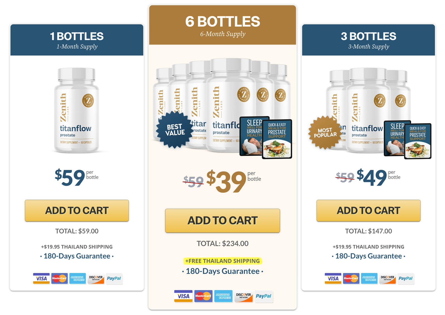445x315 pixels.
Task: Add the 3 bottles package to cart
Action: click(368, 210)
